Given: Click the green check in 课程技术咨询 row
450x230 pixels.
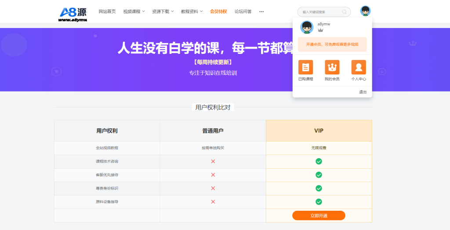Looking at the screenshot, I should click(x=319, y=161).
